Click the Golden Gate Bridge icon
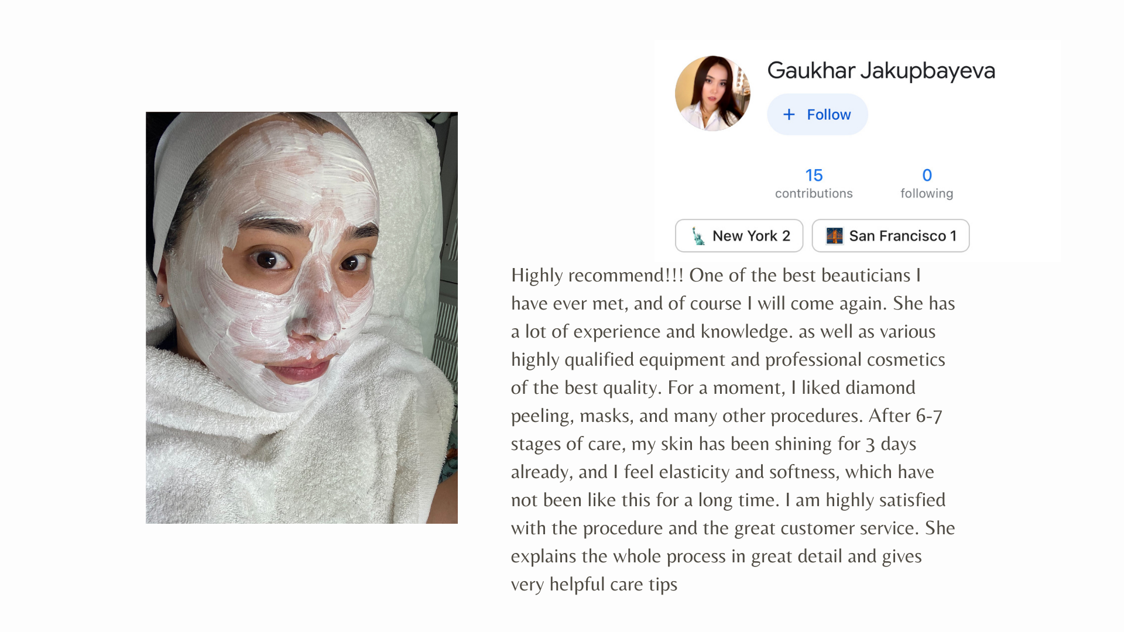 click(x=834, y=236)
